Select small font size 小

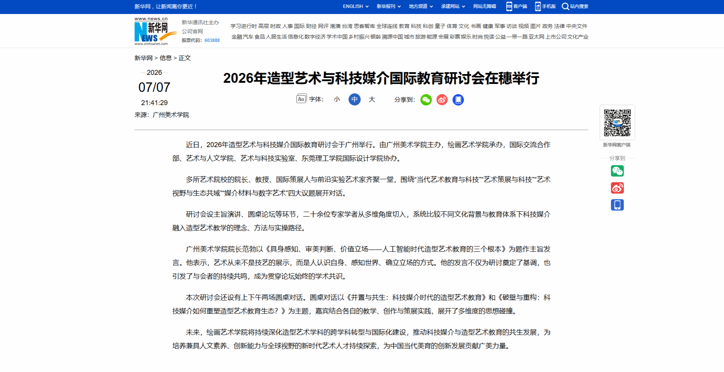(x=337, y=99)
